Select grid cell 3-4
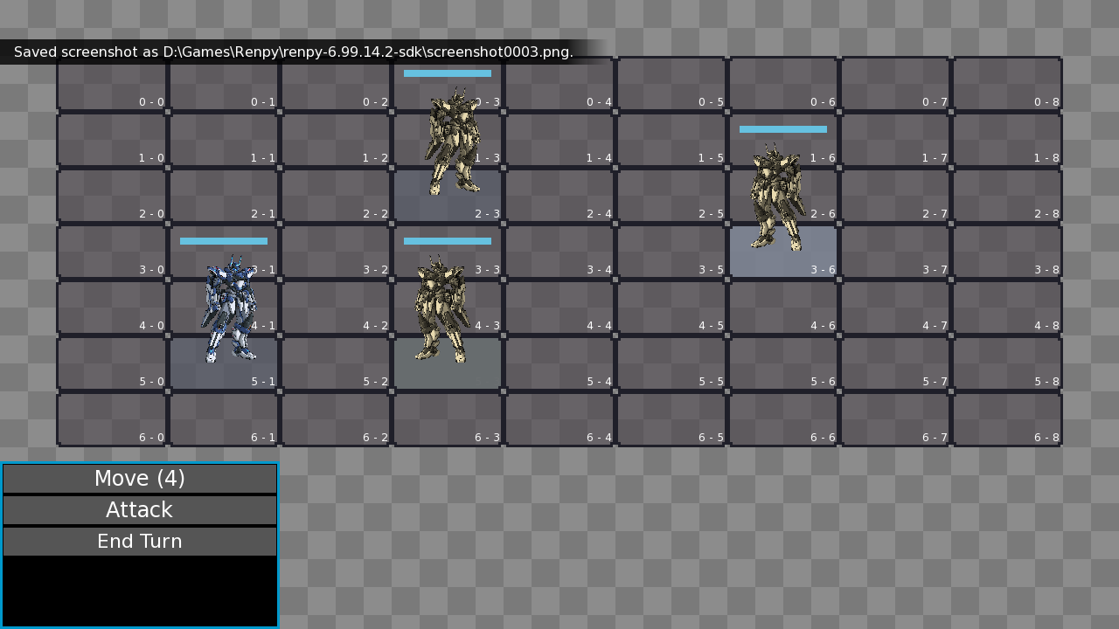 click(559, 252)
